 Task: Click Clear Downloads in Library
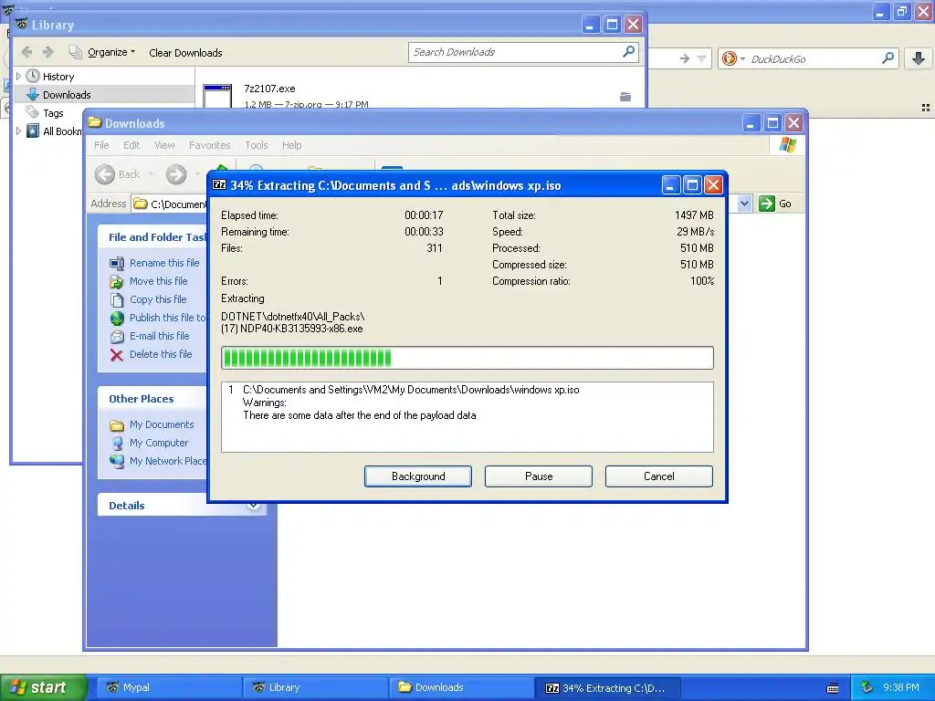185,52
